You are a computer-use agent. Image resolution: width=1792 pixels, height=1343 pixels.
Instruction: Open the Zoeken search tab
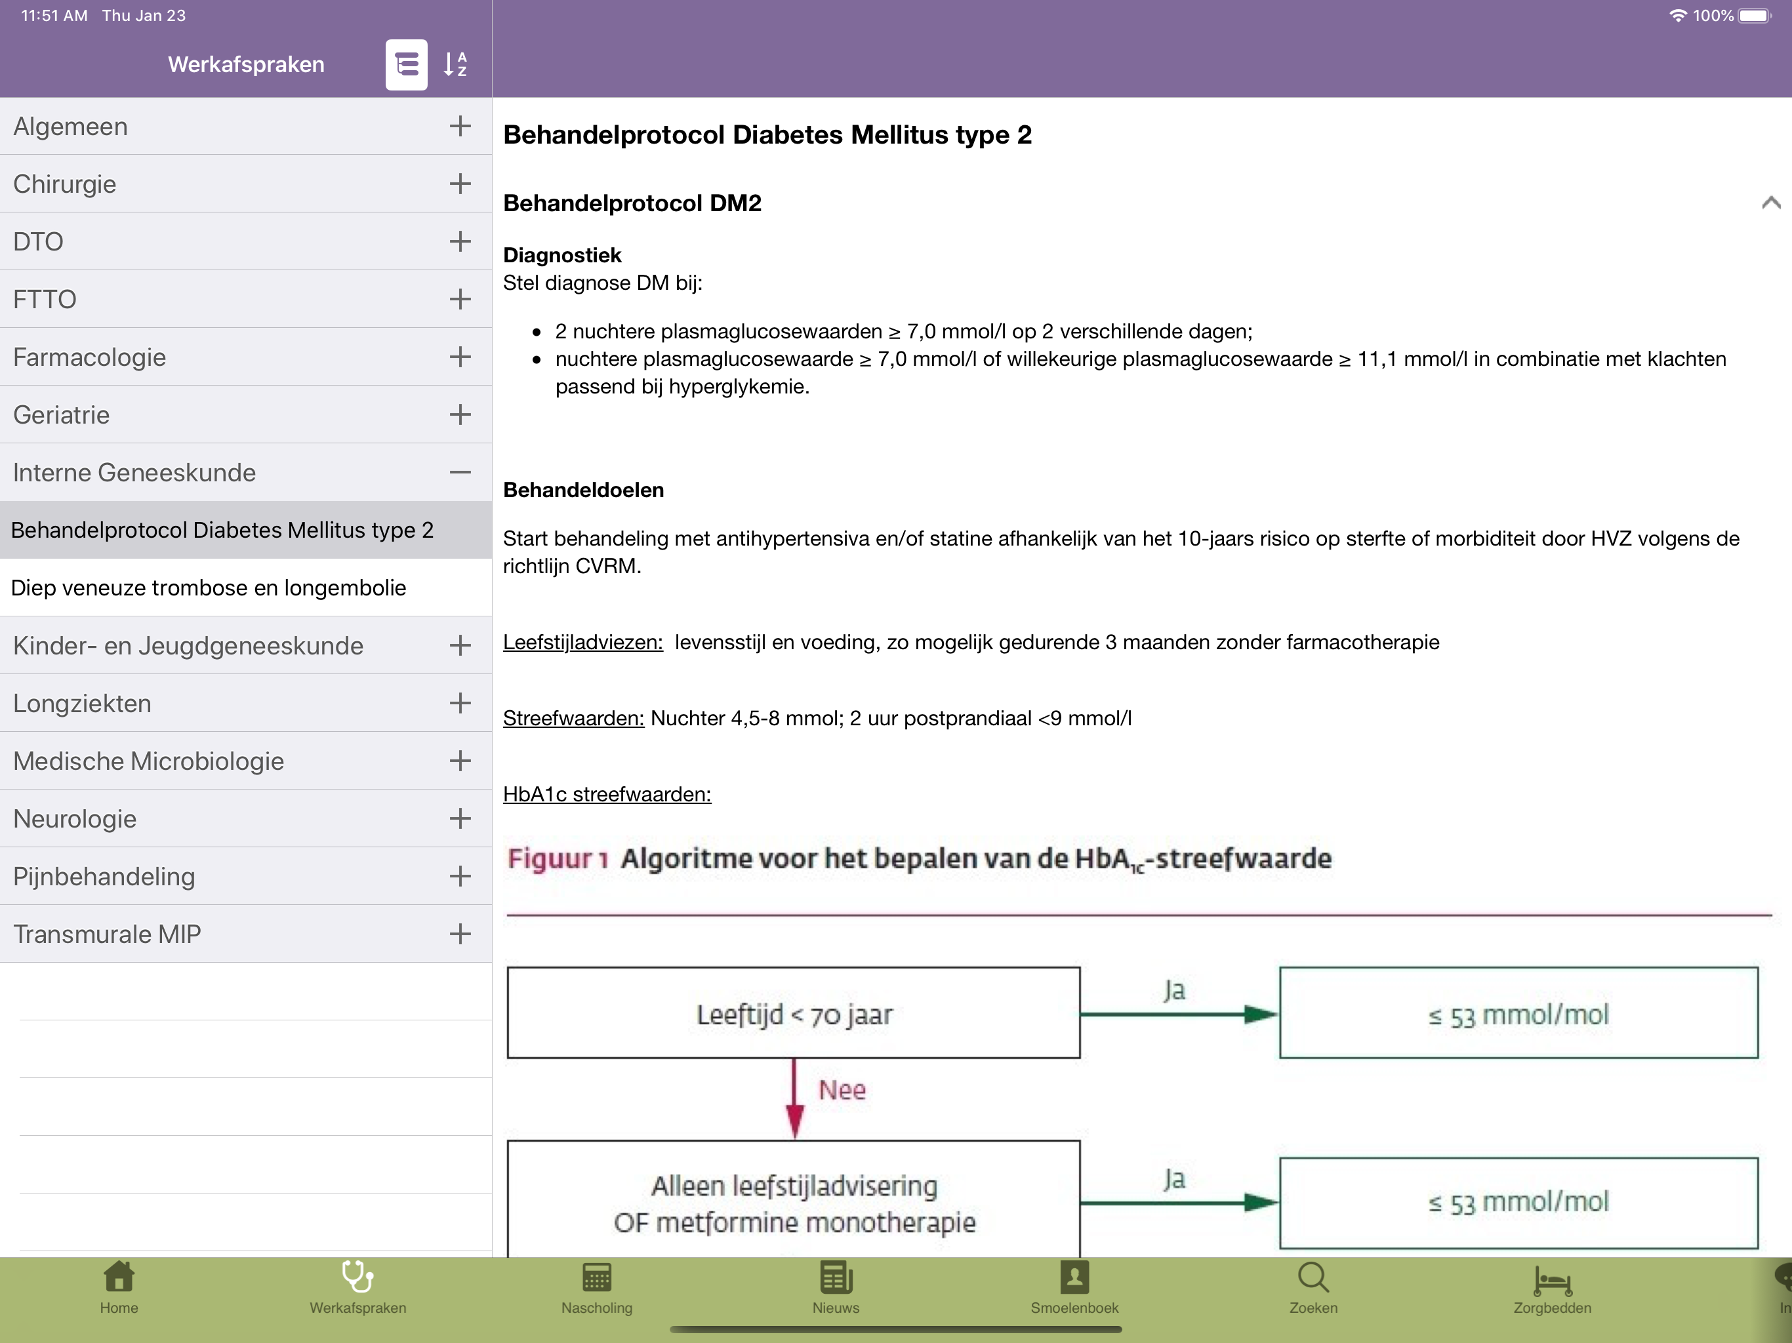1313,1289
